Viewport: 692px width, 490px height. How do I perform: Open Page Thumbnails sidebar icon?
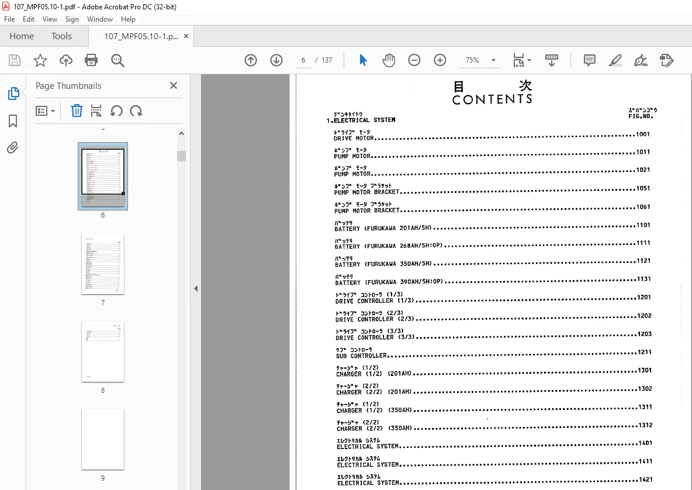[x=13, y=94]
